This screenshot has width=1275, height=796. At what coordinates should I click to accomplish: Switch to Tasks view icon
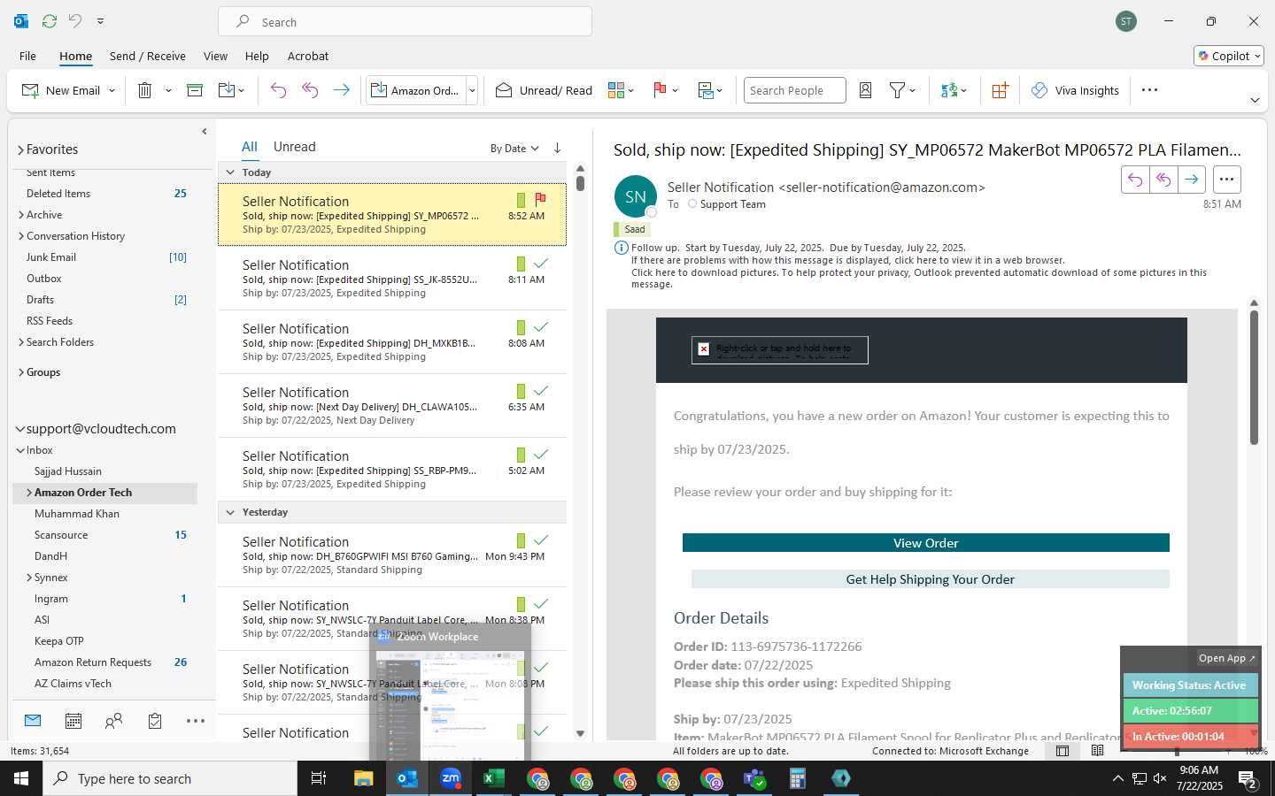(155, 721)
